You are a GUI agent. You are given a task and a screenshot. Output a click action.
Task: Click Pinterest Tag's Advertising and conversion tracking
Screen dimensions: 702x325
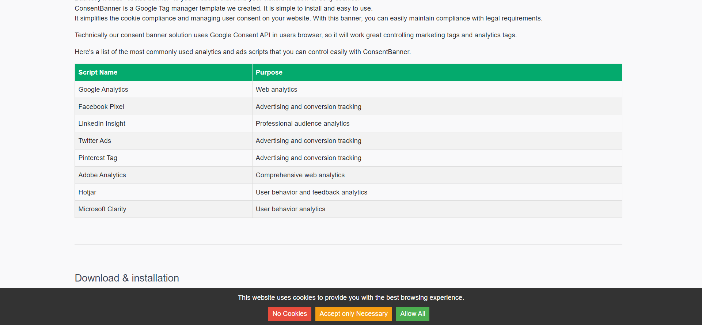(437, 158)
